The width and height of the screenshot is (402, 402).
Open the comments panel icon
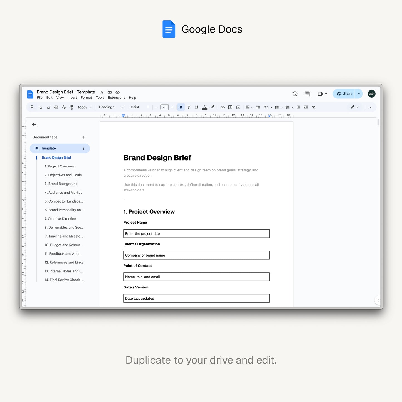point(307,94)
